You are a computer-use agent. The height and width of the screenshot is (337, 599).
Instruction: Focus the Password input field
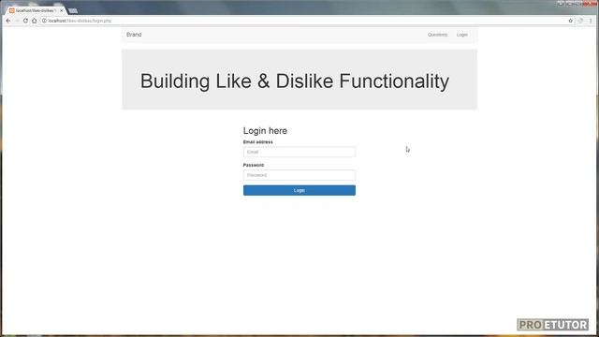(x=299, y=175)
